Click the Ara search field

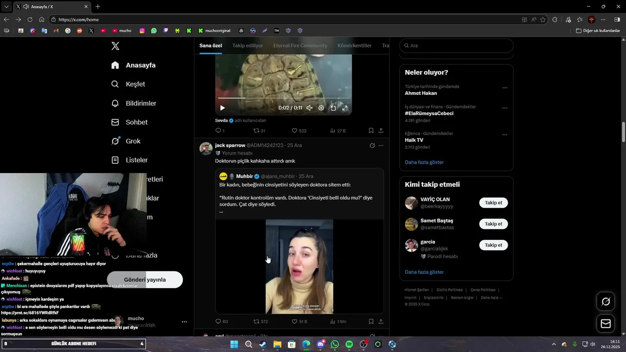tap(456, 45)
